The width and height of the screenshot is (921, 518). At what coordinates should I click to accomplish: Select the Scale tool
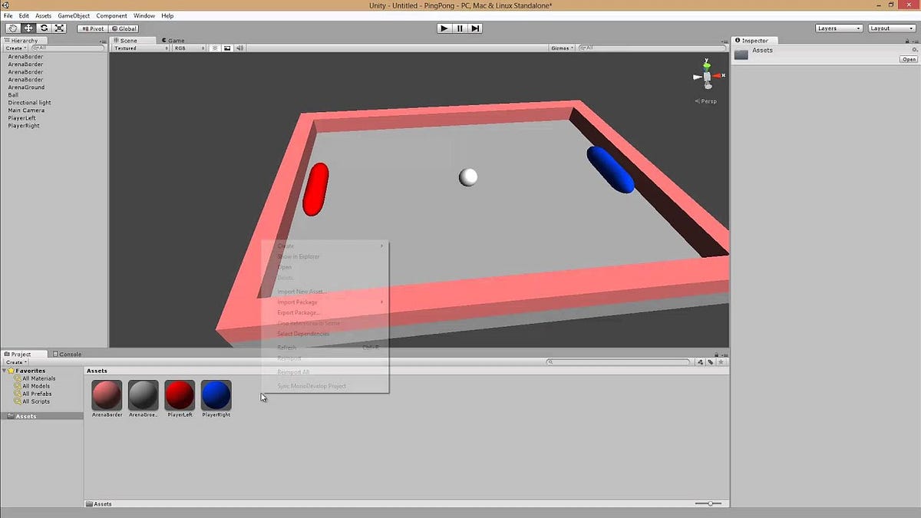[x=60, y=28]
